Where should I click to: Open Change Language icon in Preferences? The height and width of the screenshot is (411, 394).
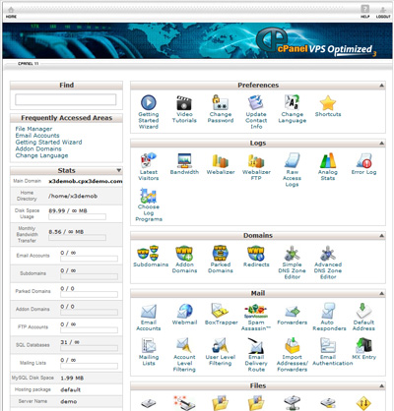(x=292, y=102)
